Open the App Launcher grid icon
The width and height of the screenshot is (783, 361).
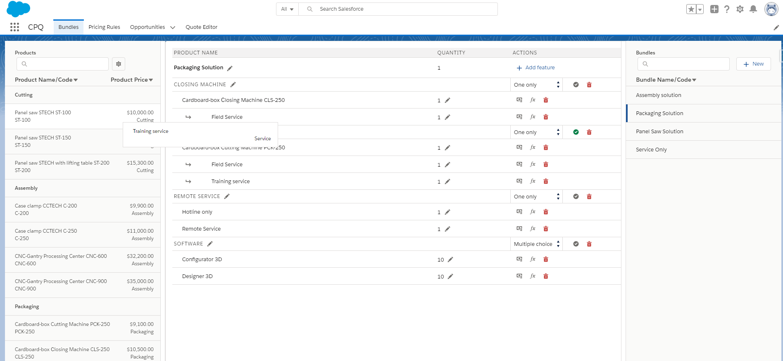click(14, 27)
